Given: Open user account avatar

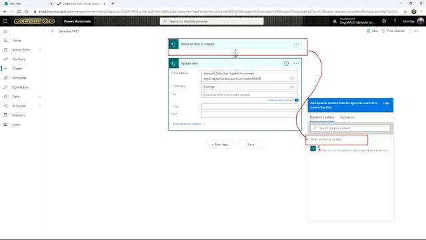Looking at the screenshot, I should coord(420,21).
